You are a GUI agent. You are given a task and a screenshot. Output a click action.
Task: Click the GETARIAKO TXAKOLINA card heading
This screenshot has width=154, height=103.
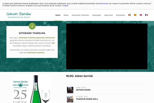pos(32,33)
